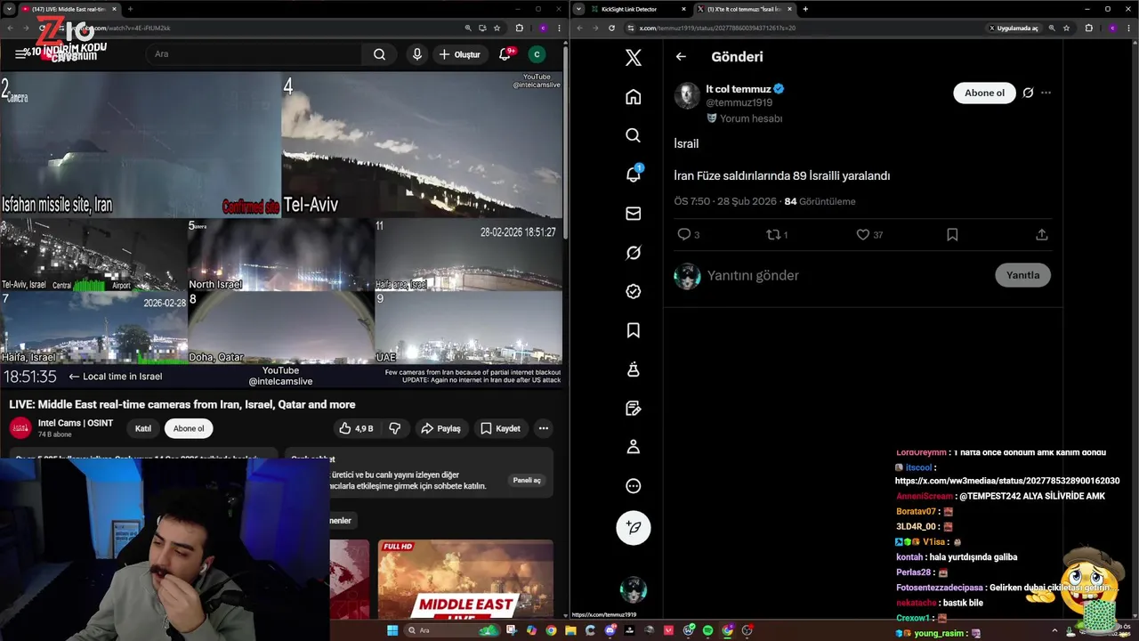
Task: Click YouTube Oluştur create button
Action: (459, 54)
